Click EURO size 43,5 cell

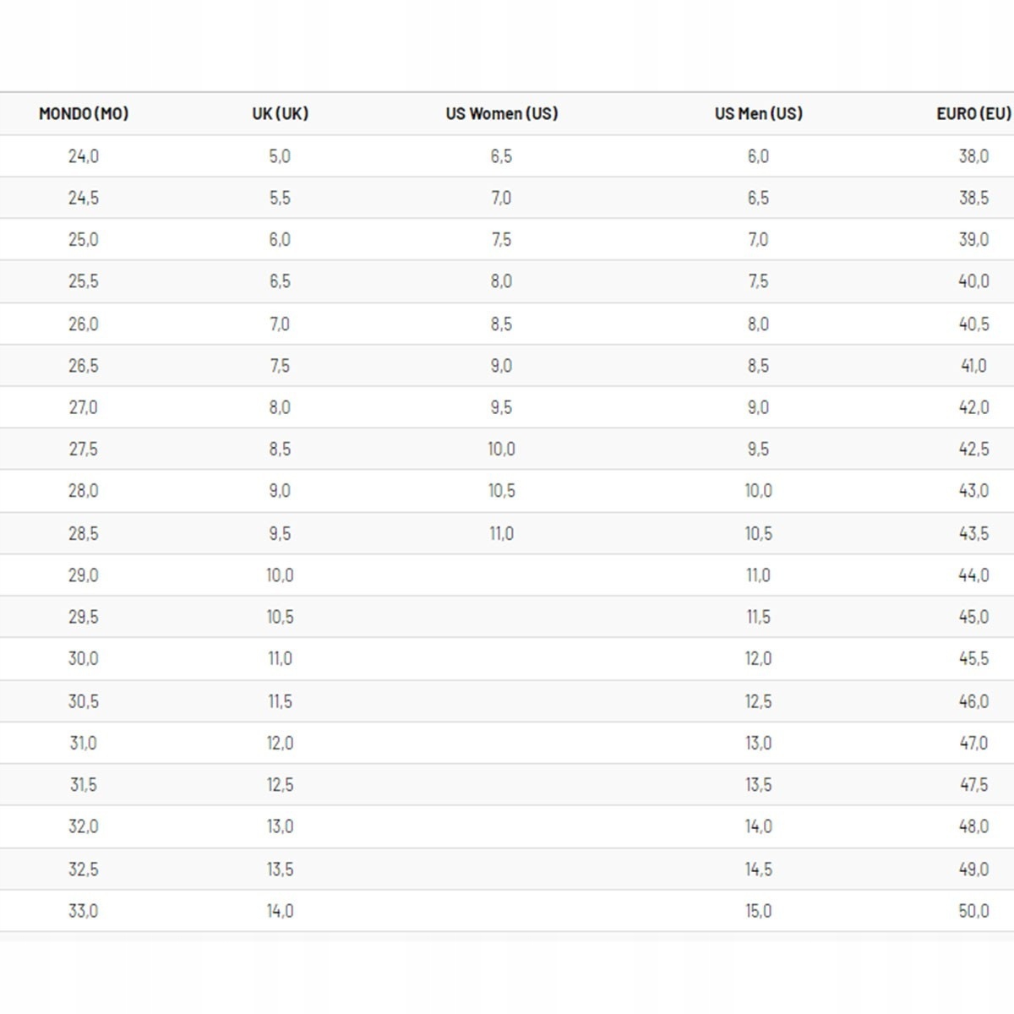973,533
